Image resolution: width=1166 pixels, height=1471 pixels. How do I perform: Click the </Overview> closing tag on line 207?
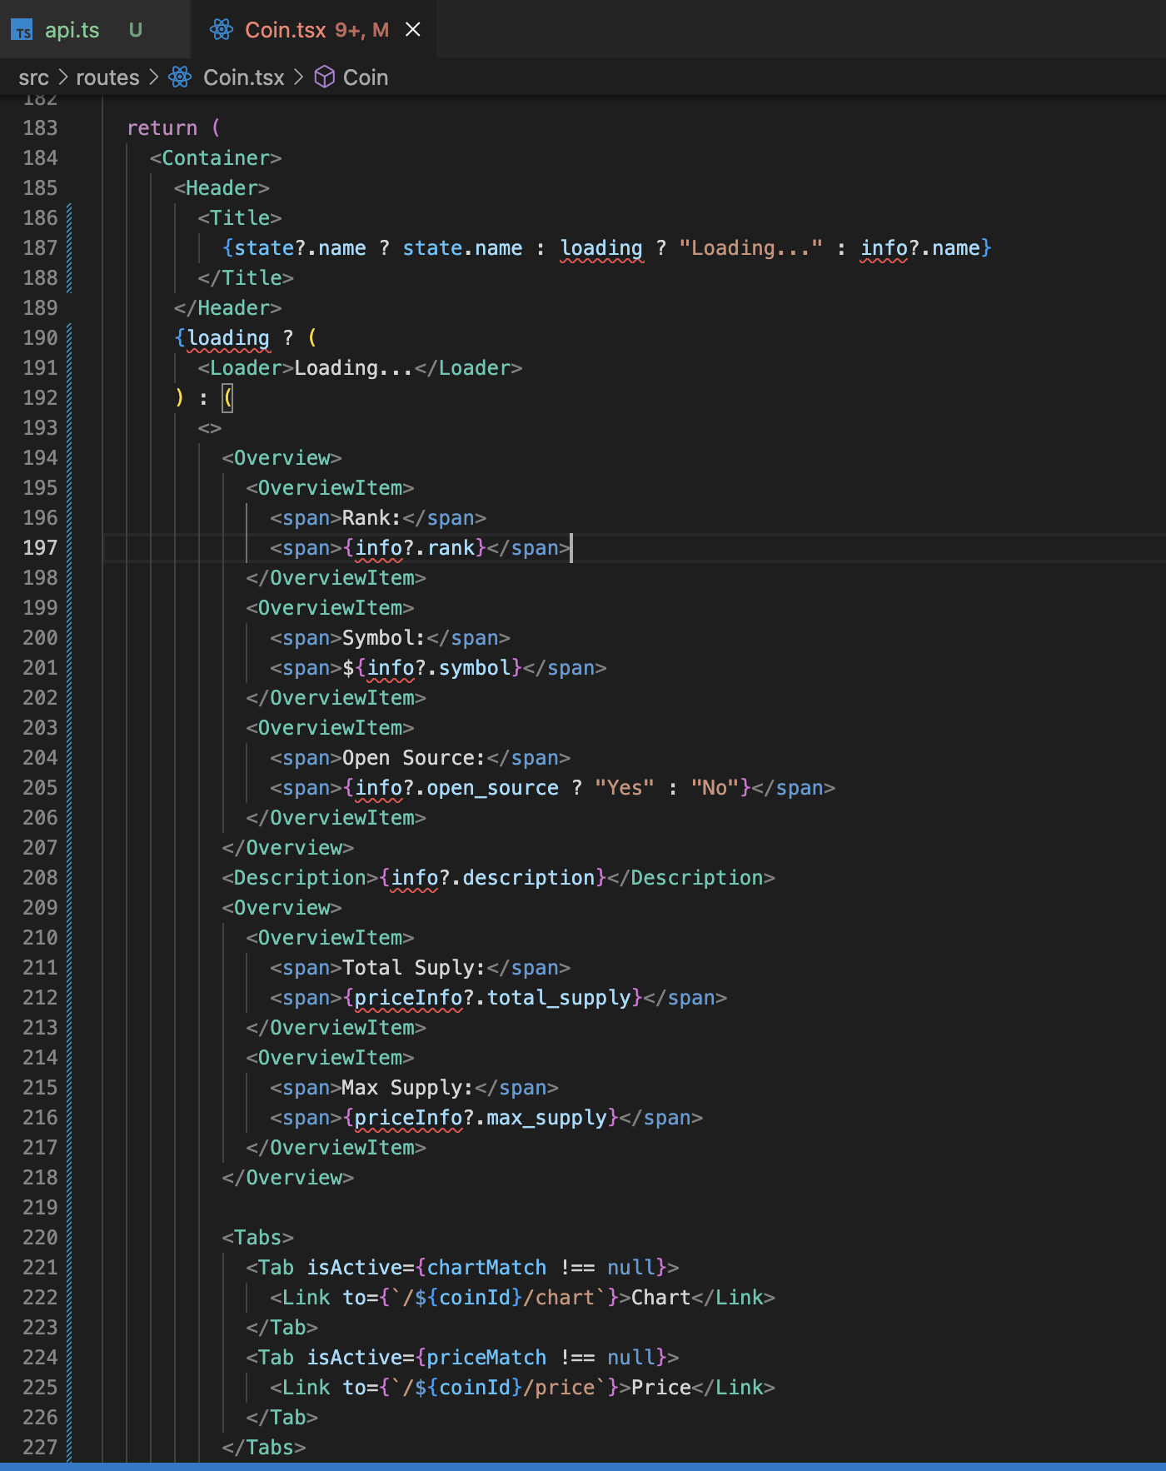(x=288, y=848)
